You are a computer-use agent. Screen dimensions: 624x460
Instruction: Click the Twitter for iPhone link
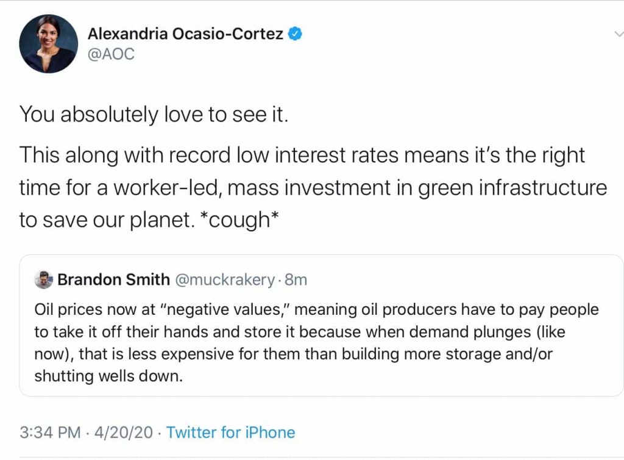click(231, 433)
